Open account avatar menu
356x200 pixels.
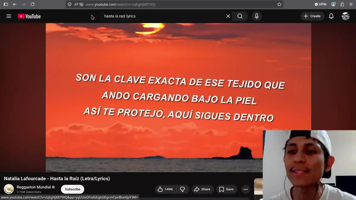[x=345, y=16]
